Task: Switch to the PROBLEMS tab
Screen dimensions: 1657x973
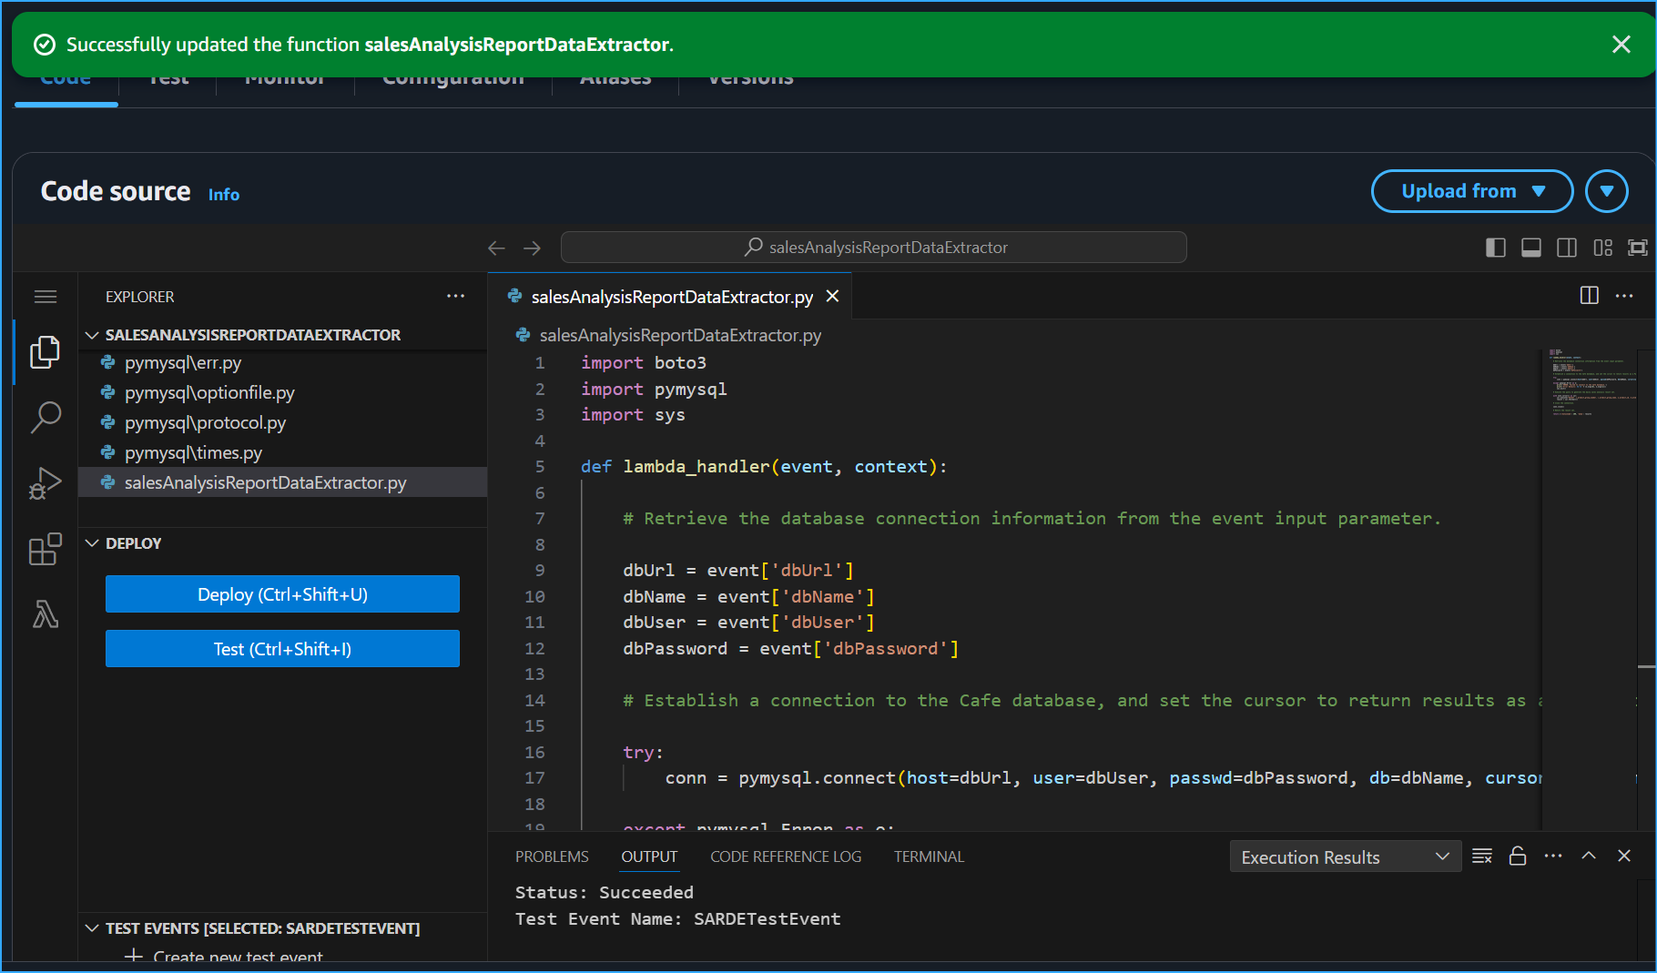Action: pyautogui.click(x=551, y=856)
